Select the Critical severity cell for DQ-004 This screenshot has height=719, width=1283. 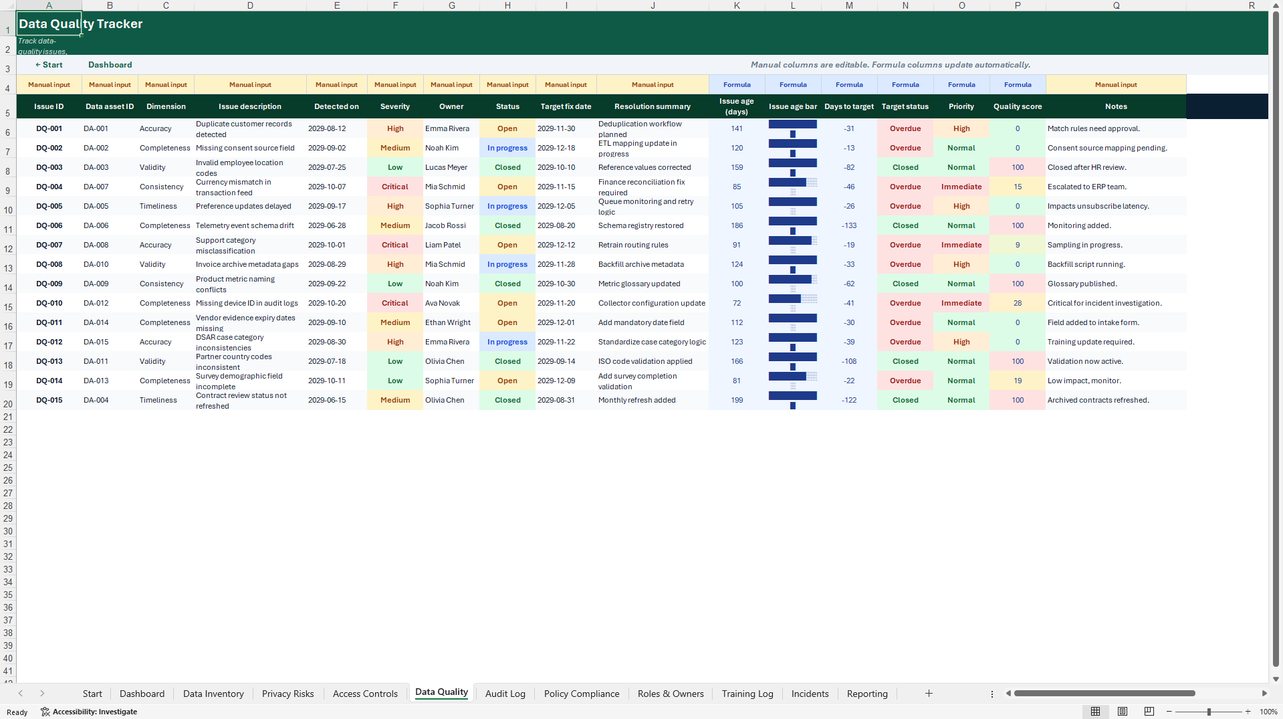[x=395, y=187]
